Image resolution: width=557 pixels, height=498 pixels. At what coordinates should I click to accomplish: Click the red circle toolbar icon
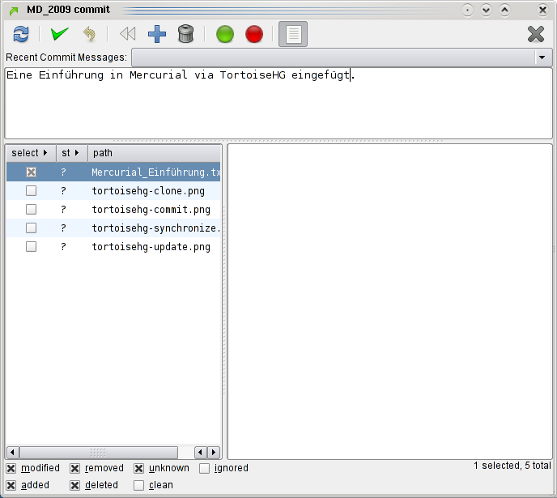pos(254,34)
